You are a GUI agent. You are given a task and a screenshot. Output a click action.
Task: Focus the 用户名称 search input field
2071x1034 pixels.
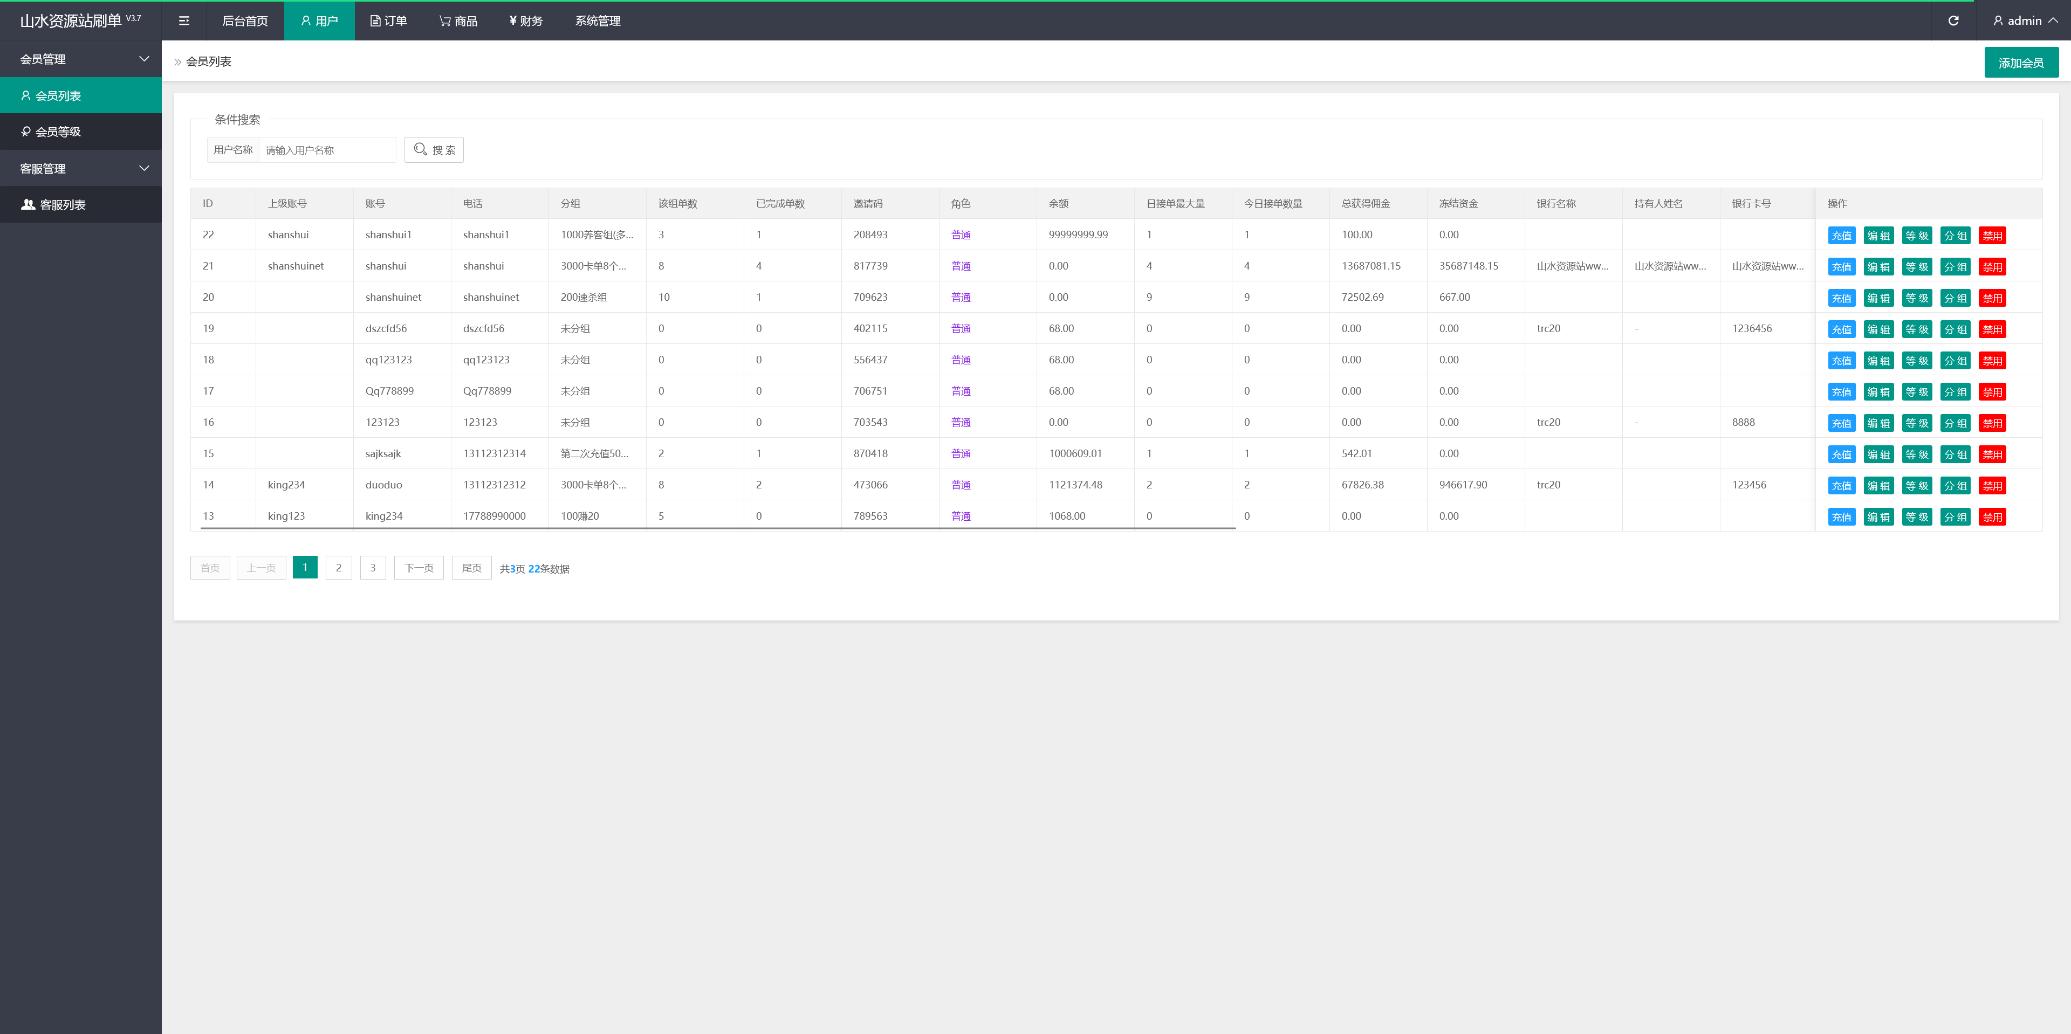(326, 150)
